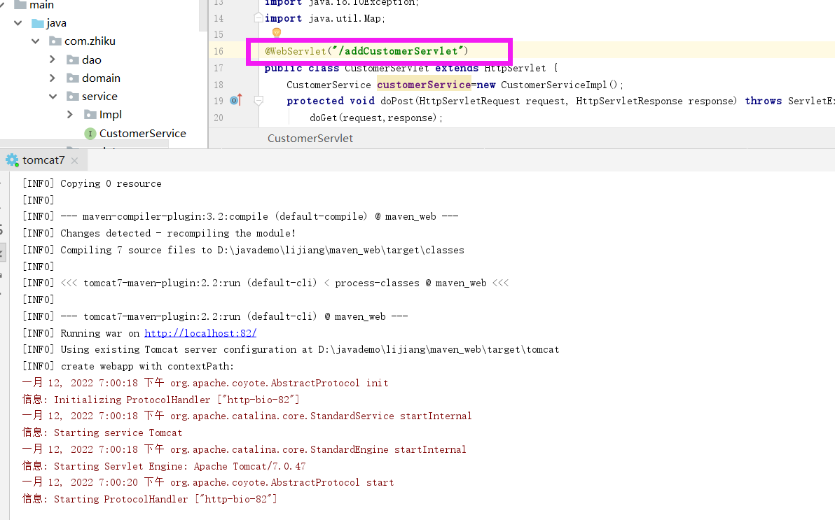
Task: Click the project tree vertical scrollbar
Action: [x=203, y=15]
